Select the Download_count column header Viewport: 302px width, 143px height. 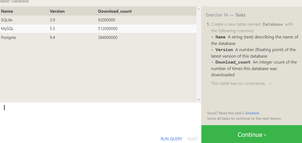(x=115, y=11)
